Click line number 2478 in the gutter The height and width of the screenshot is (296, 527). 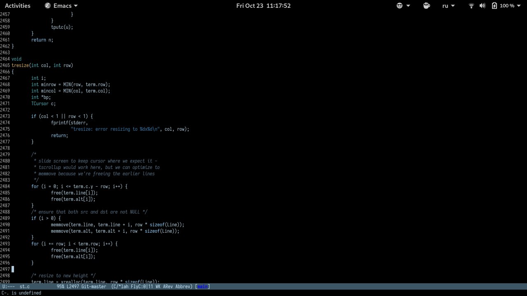click(x=5, y=148)
